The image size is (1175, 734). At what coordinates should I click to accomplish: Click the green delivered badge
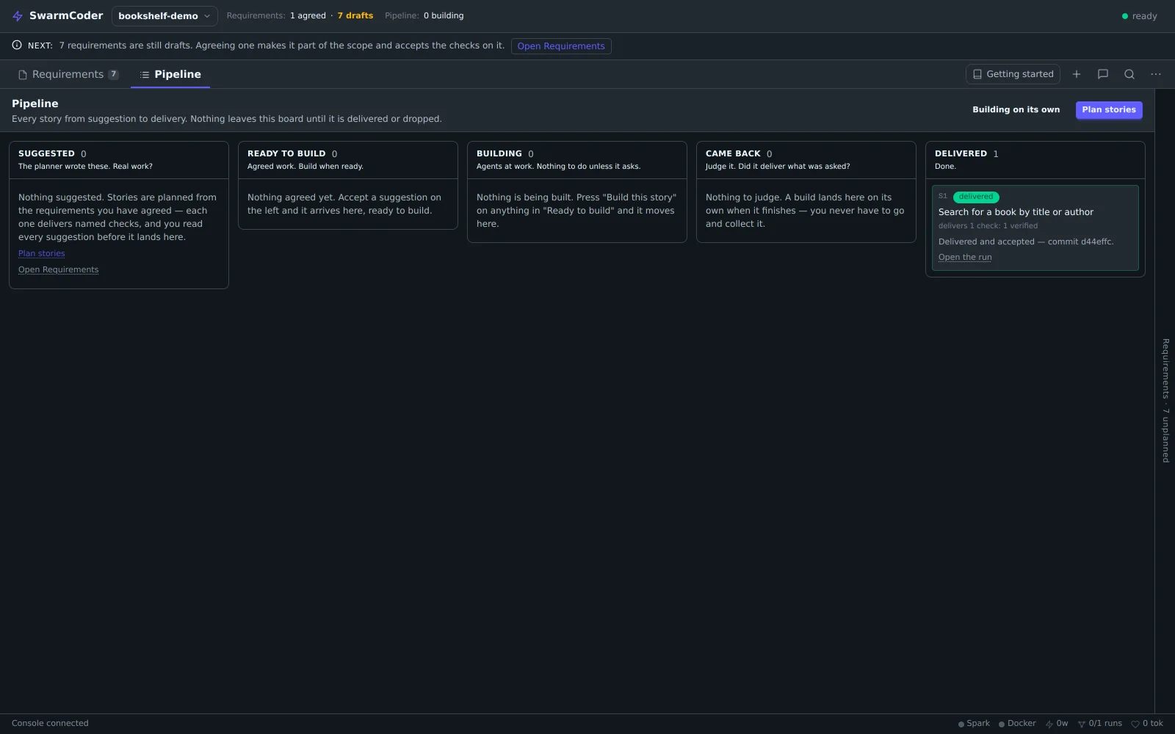coord(976,197)
